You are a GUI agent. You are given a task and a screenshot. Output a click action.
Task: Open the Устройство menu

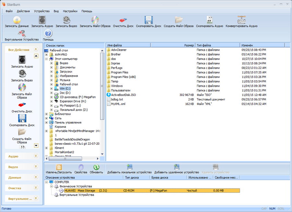pos(42,11)
